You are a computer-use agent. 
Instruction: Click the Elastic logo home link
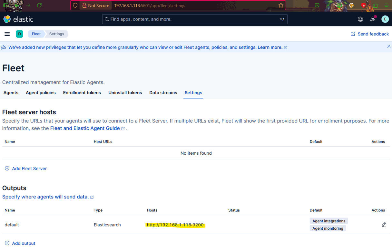coord(18,19)
